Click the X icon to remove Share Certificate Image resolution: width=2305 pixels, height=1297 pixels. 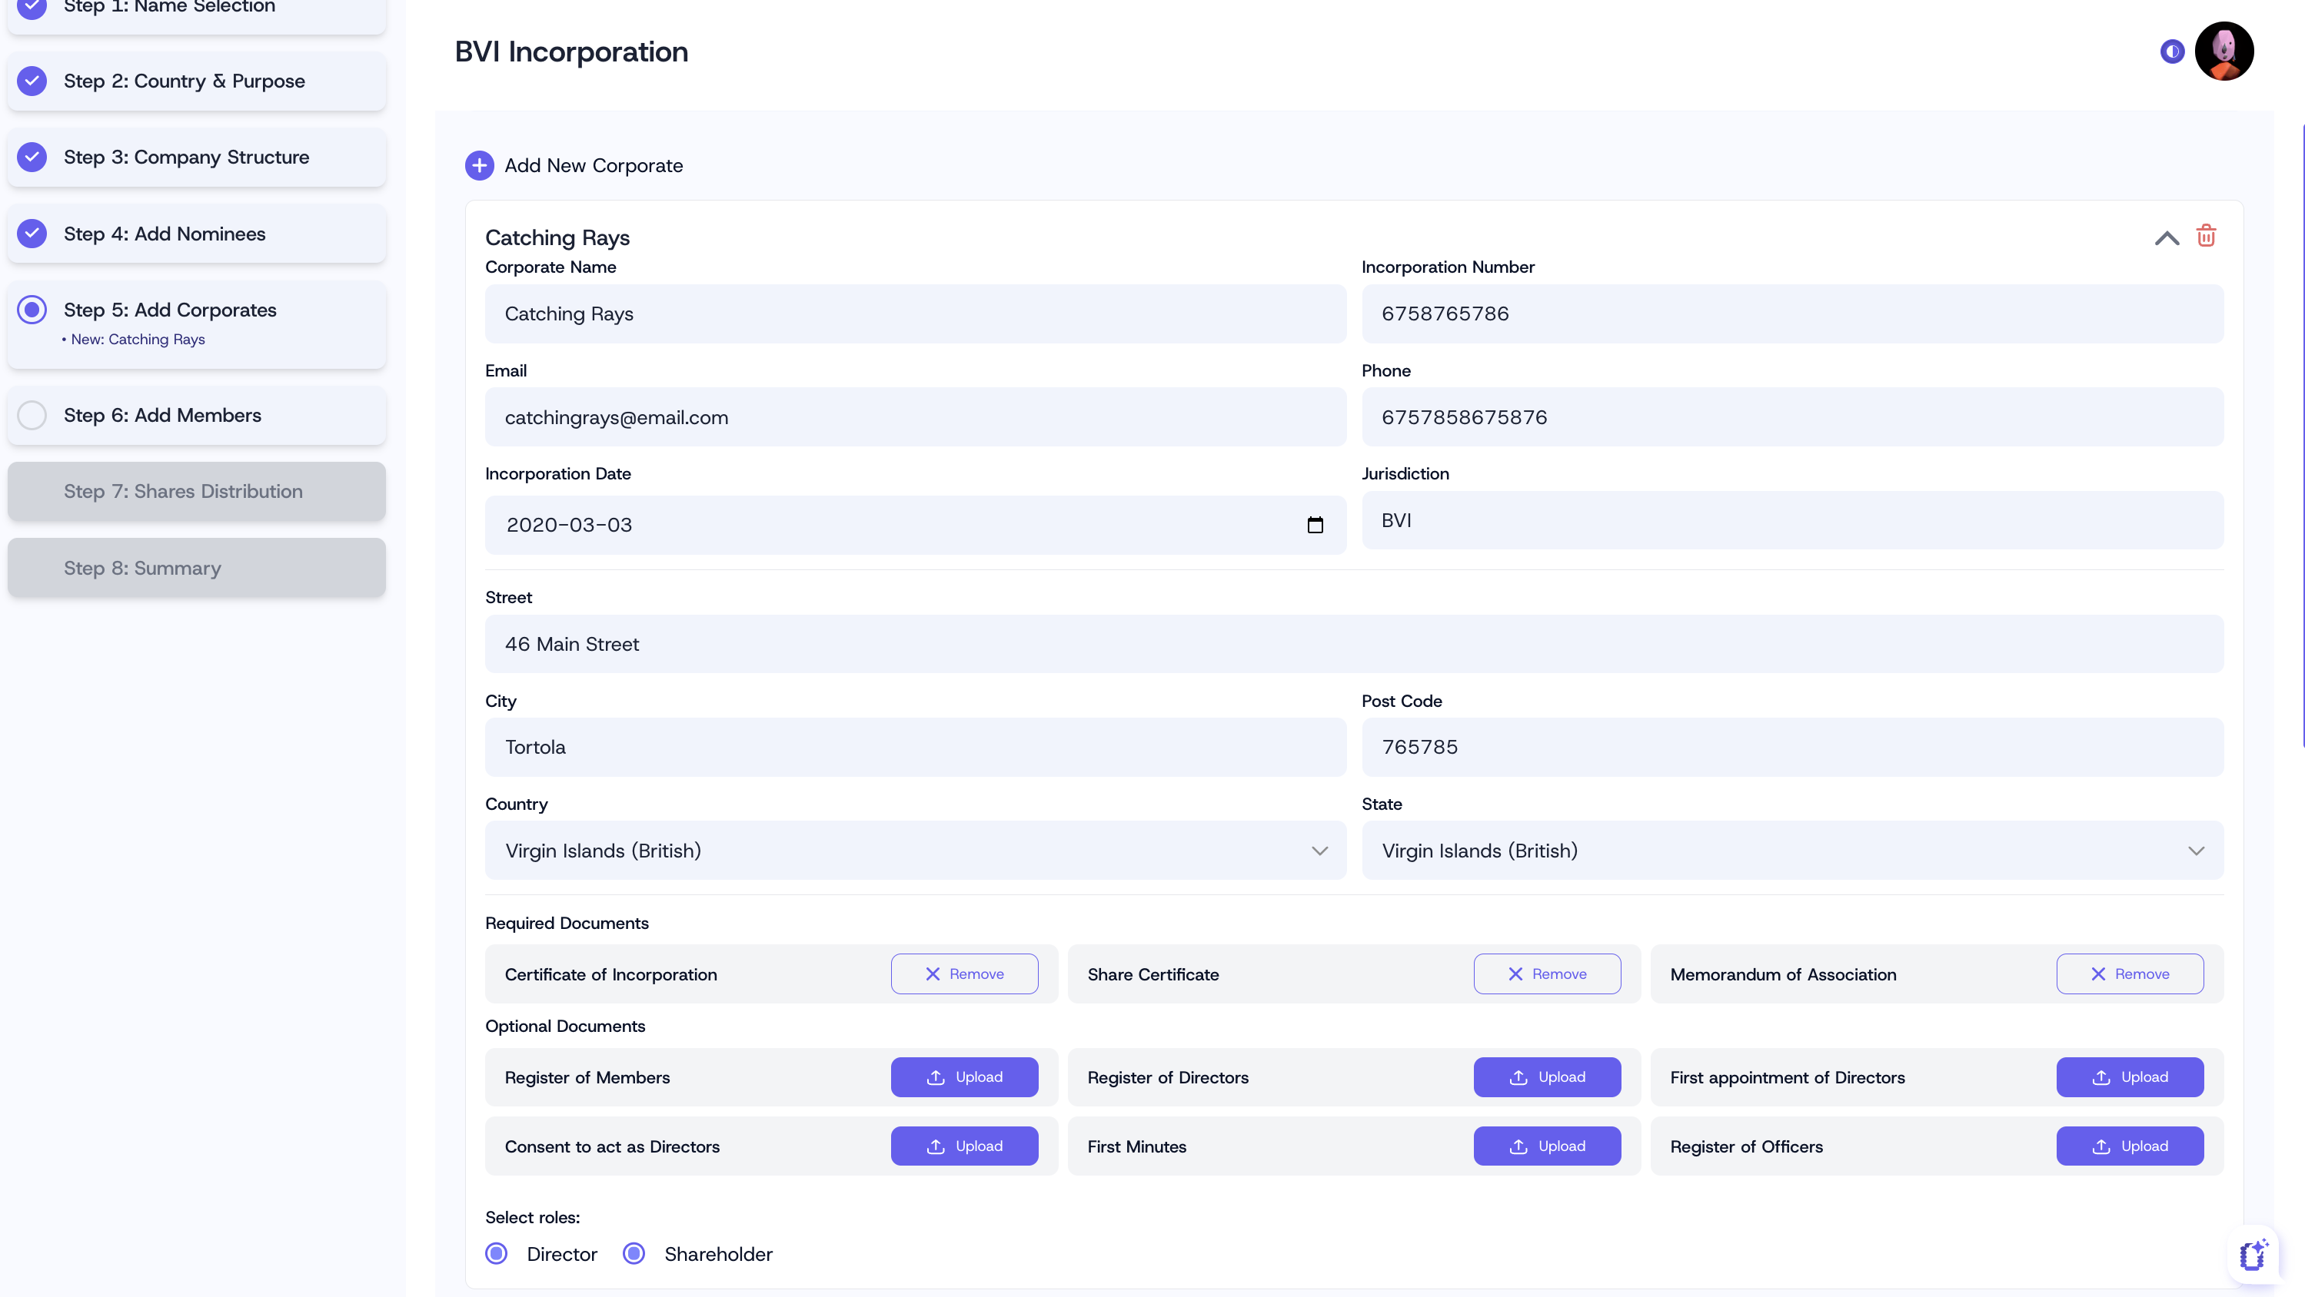click(x=1515, y=974)
